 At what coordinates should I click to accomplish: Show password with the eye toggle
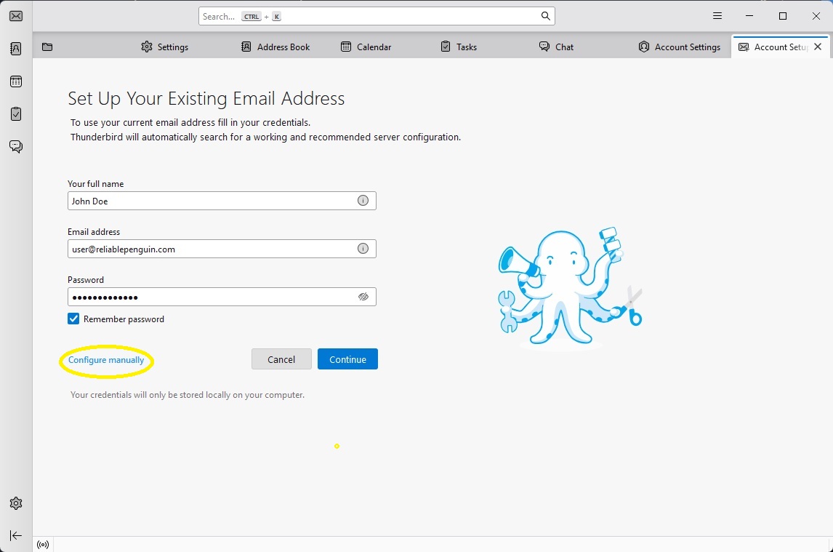click(363, 297)
